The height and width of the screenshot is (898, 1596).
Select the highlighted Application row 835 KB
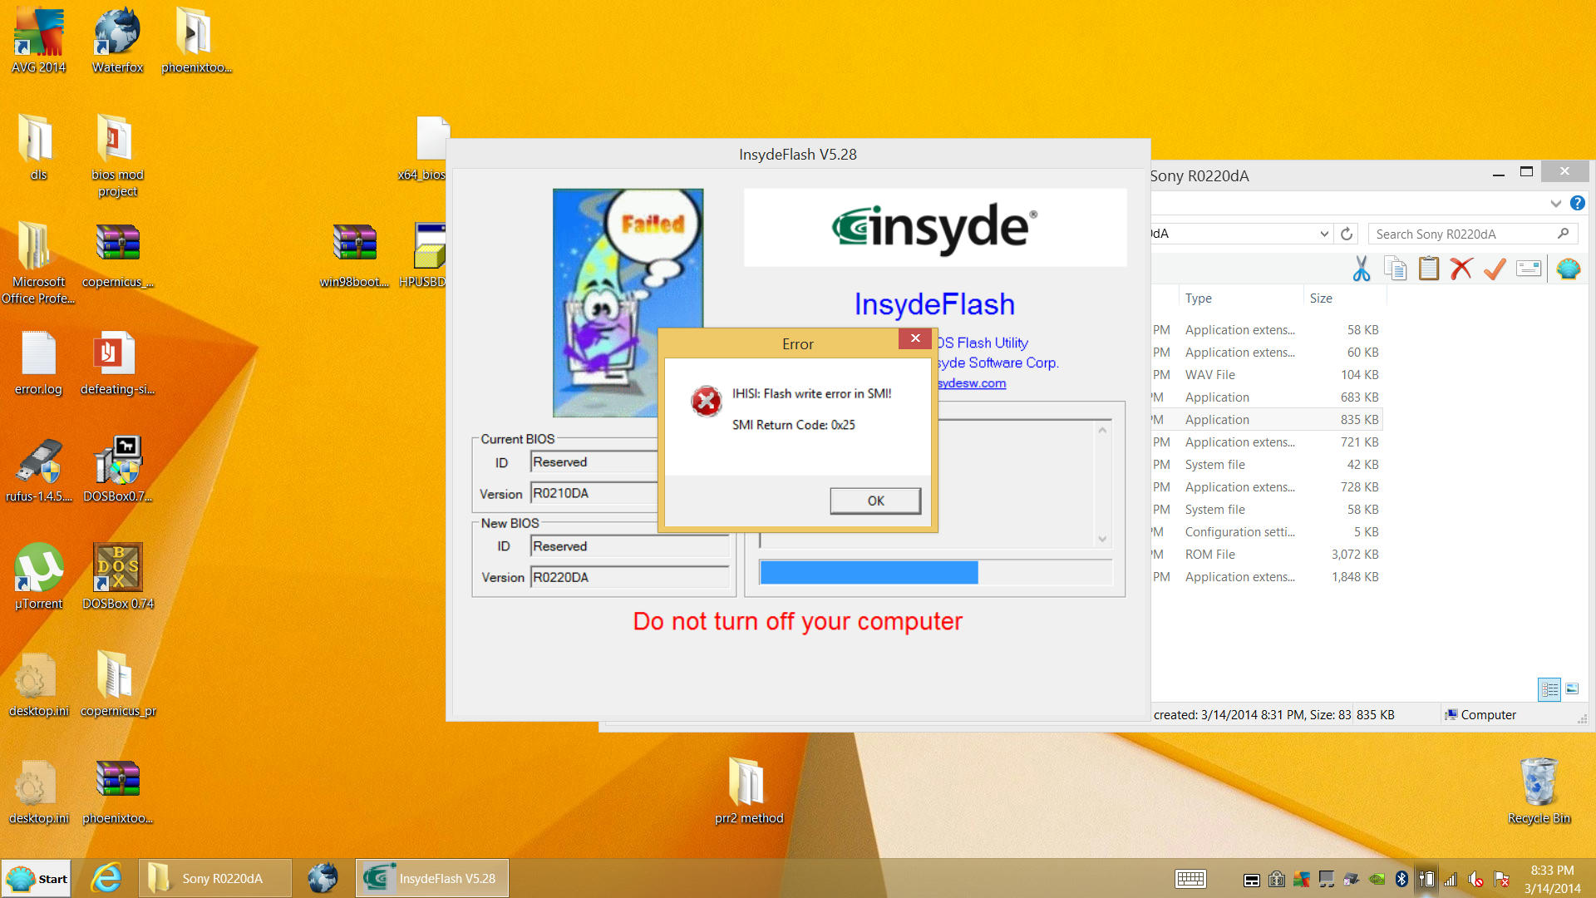[1265, 420]
